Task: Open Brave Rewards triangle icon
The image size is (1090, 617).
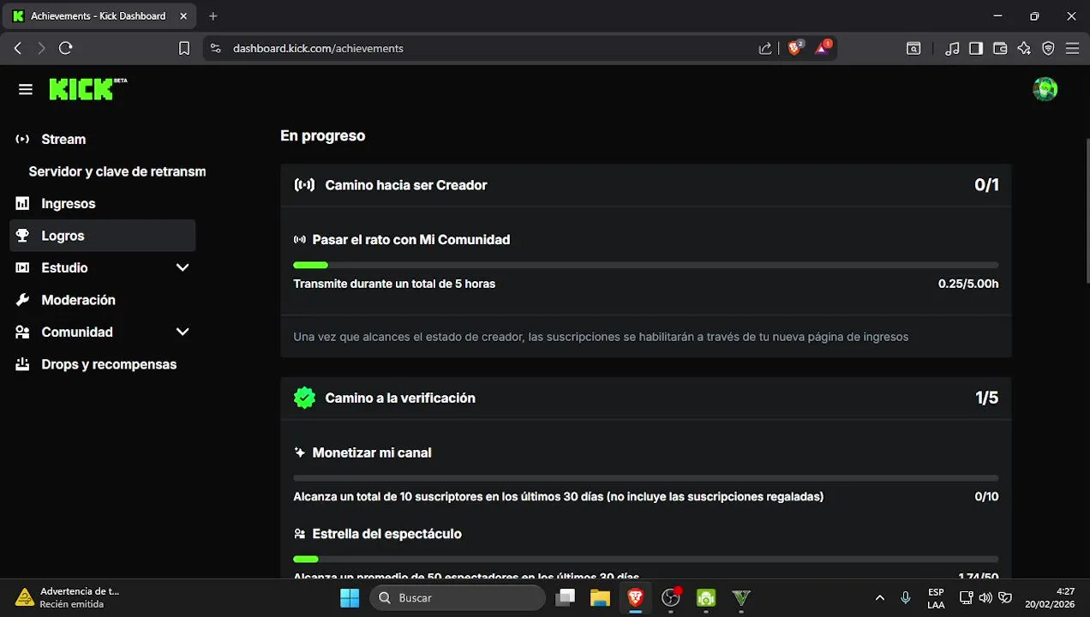Action: [823, 48]
